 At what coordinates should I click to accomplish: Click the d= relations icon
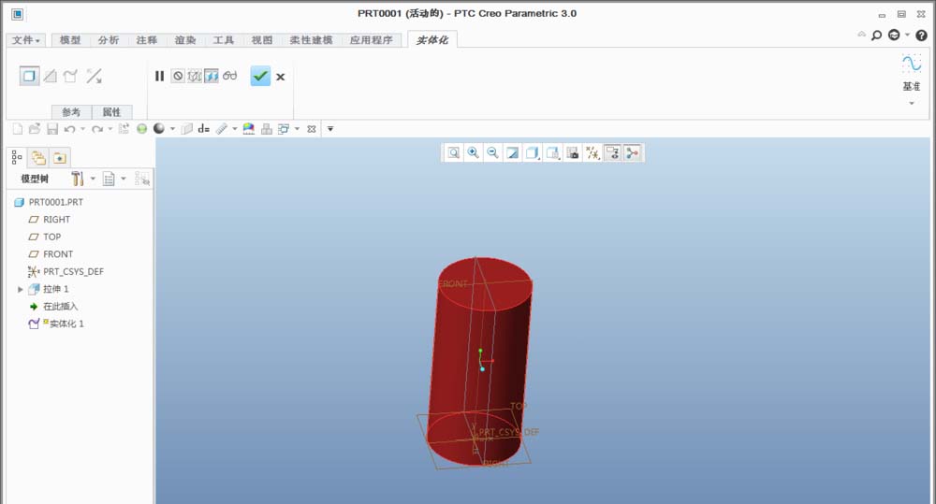203,129
